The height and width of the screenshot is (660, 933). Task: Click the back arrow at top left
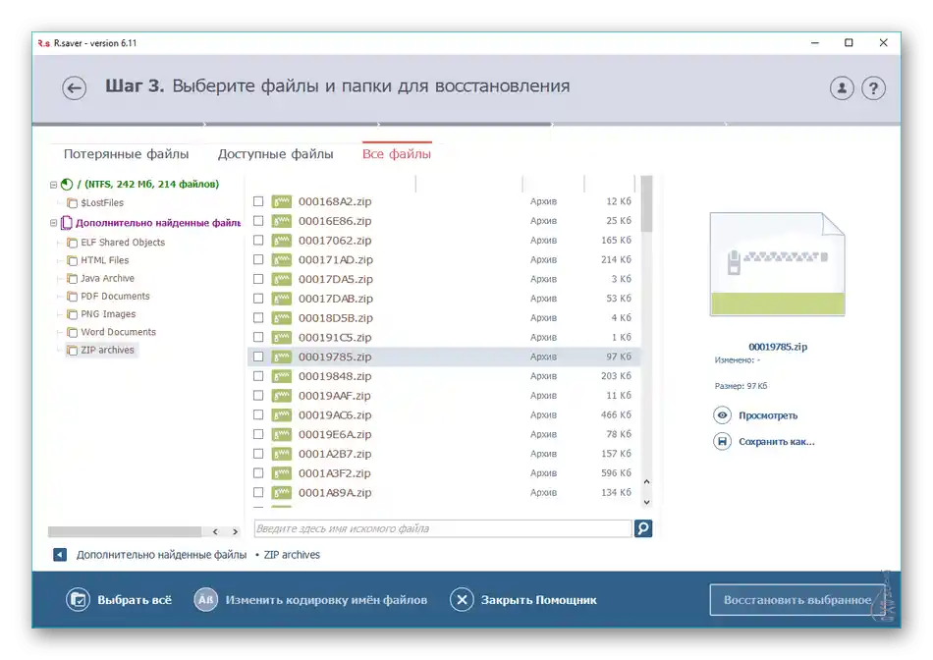pos(74,87)
